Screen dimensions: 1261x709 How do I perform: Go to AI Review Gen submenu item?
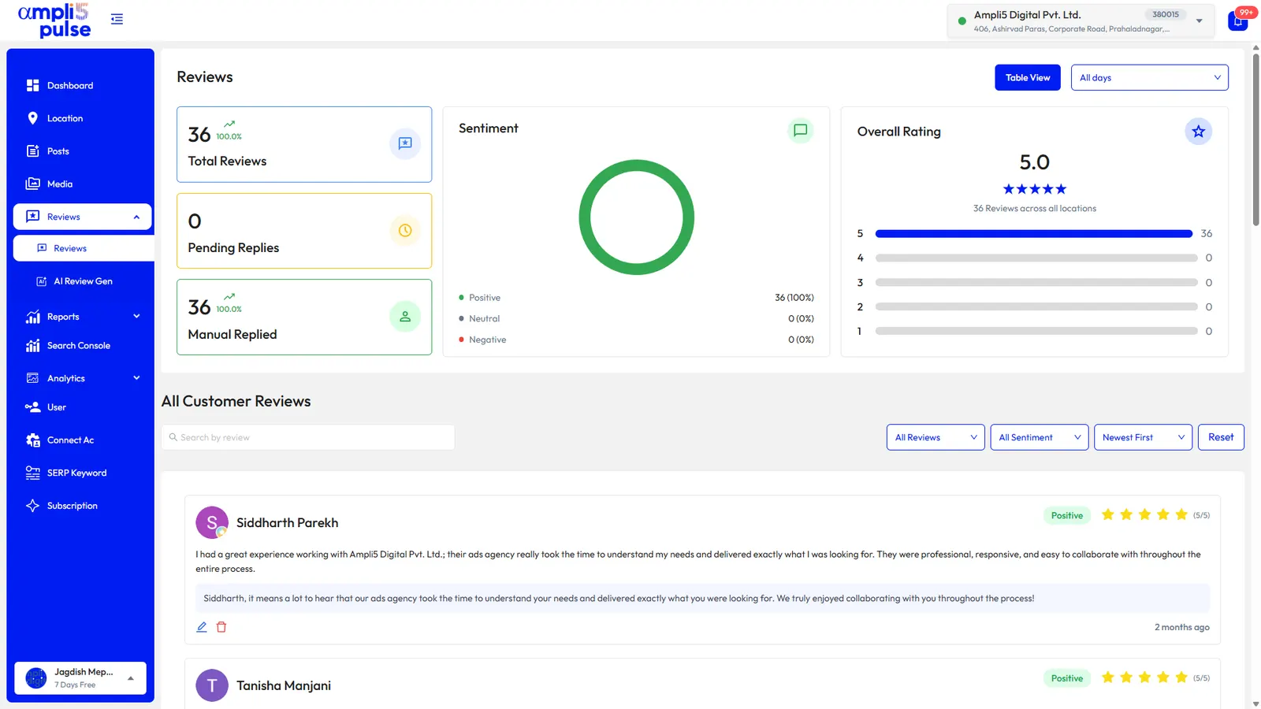(82, 281)
